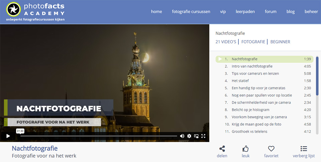The width and height of the screenshot is (321, 162).
Task: Click the Nachtfotografie heading above playlist
Action: click(x=230, y=33)
